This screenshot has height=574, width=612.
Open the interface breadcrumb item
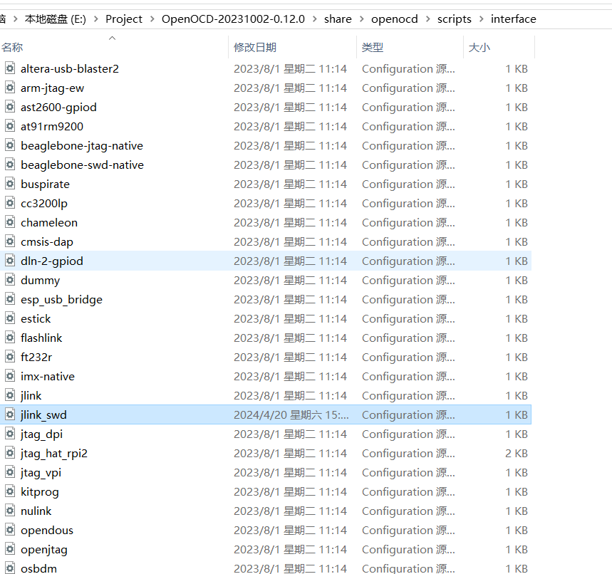click(x=514, y=19)
